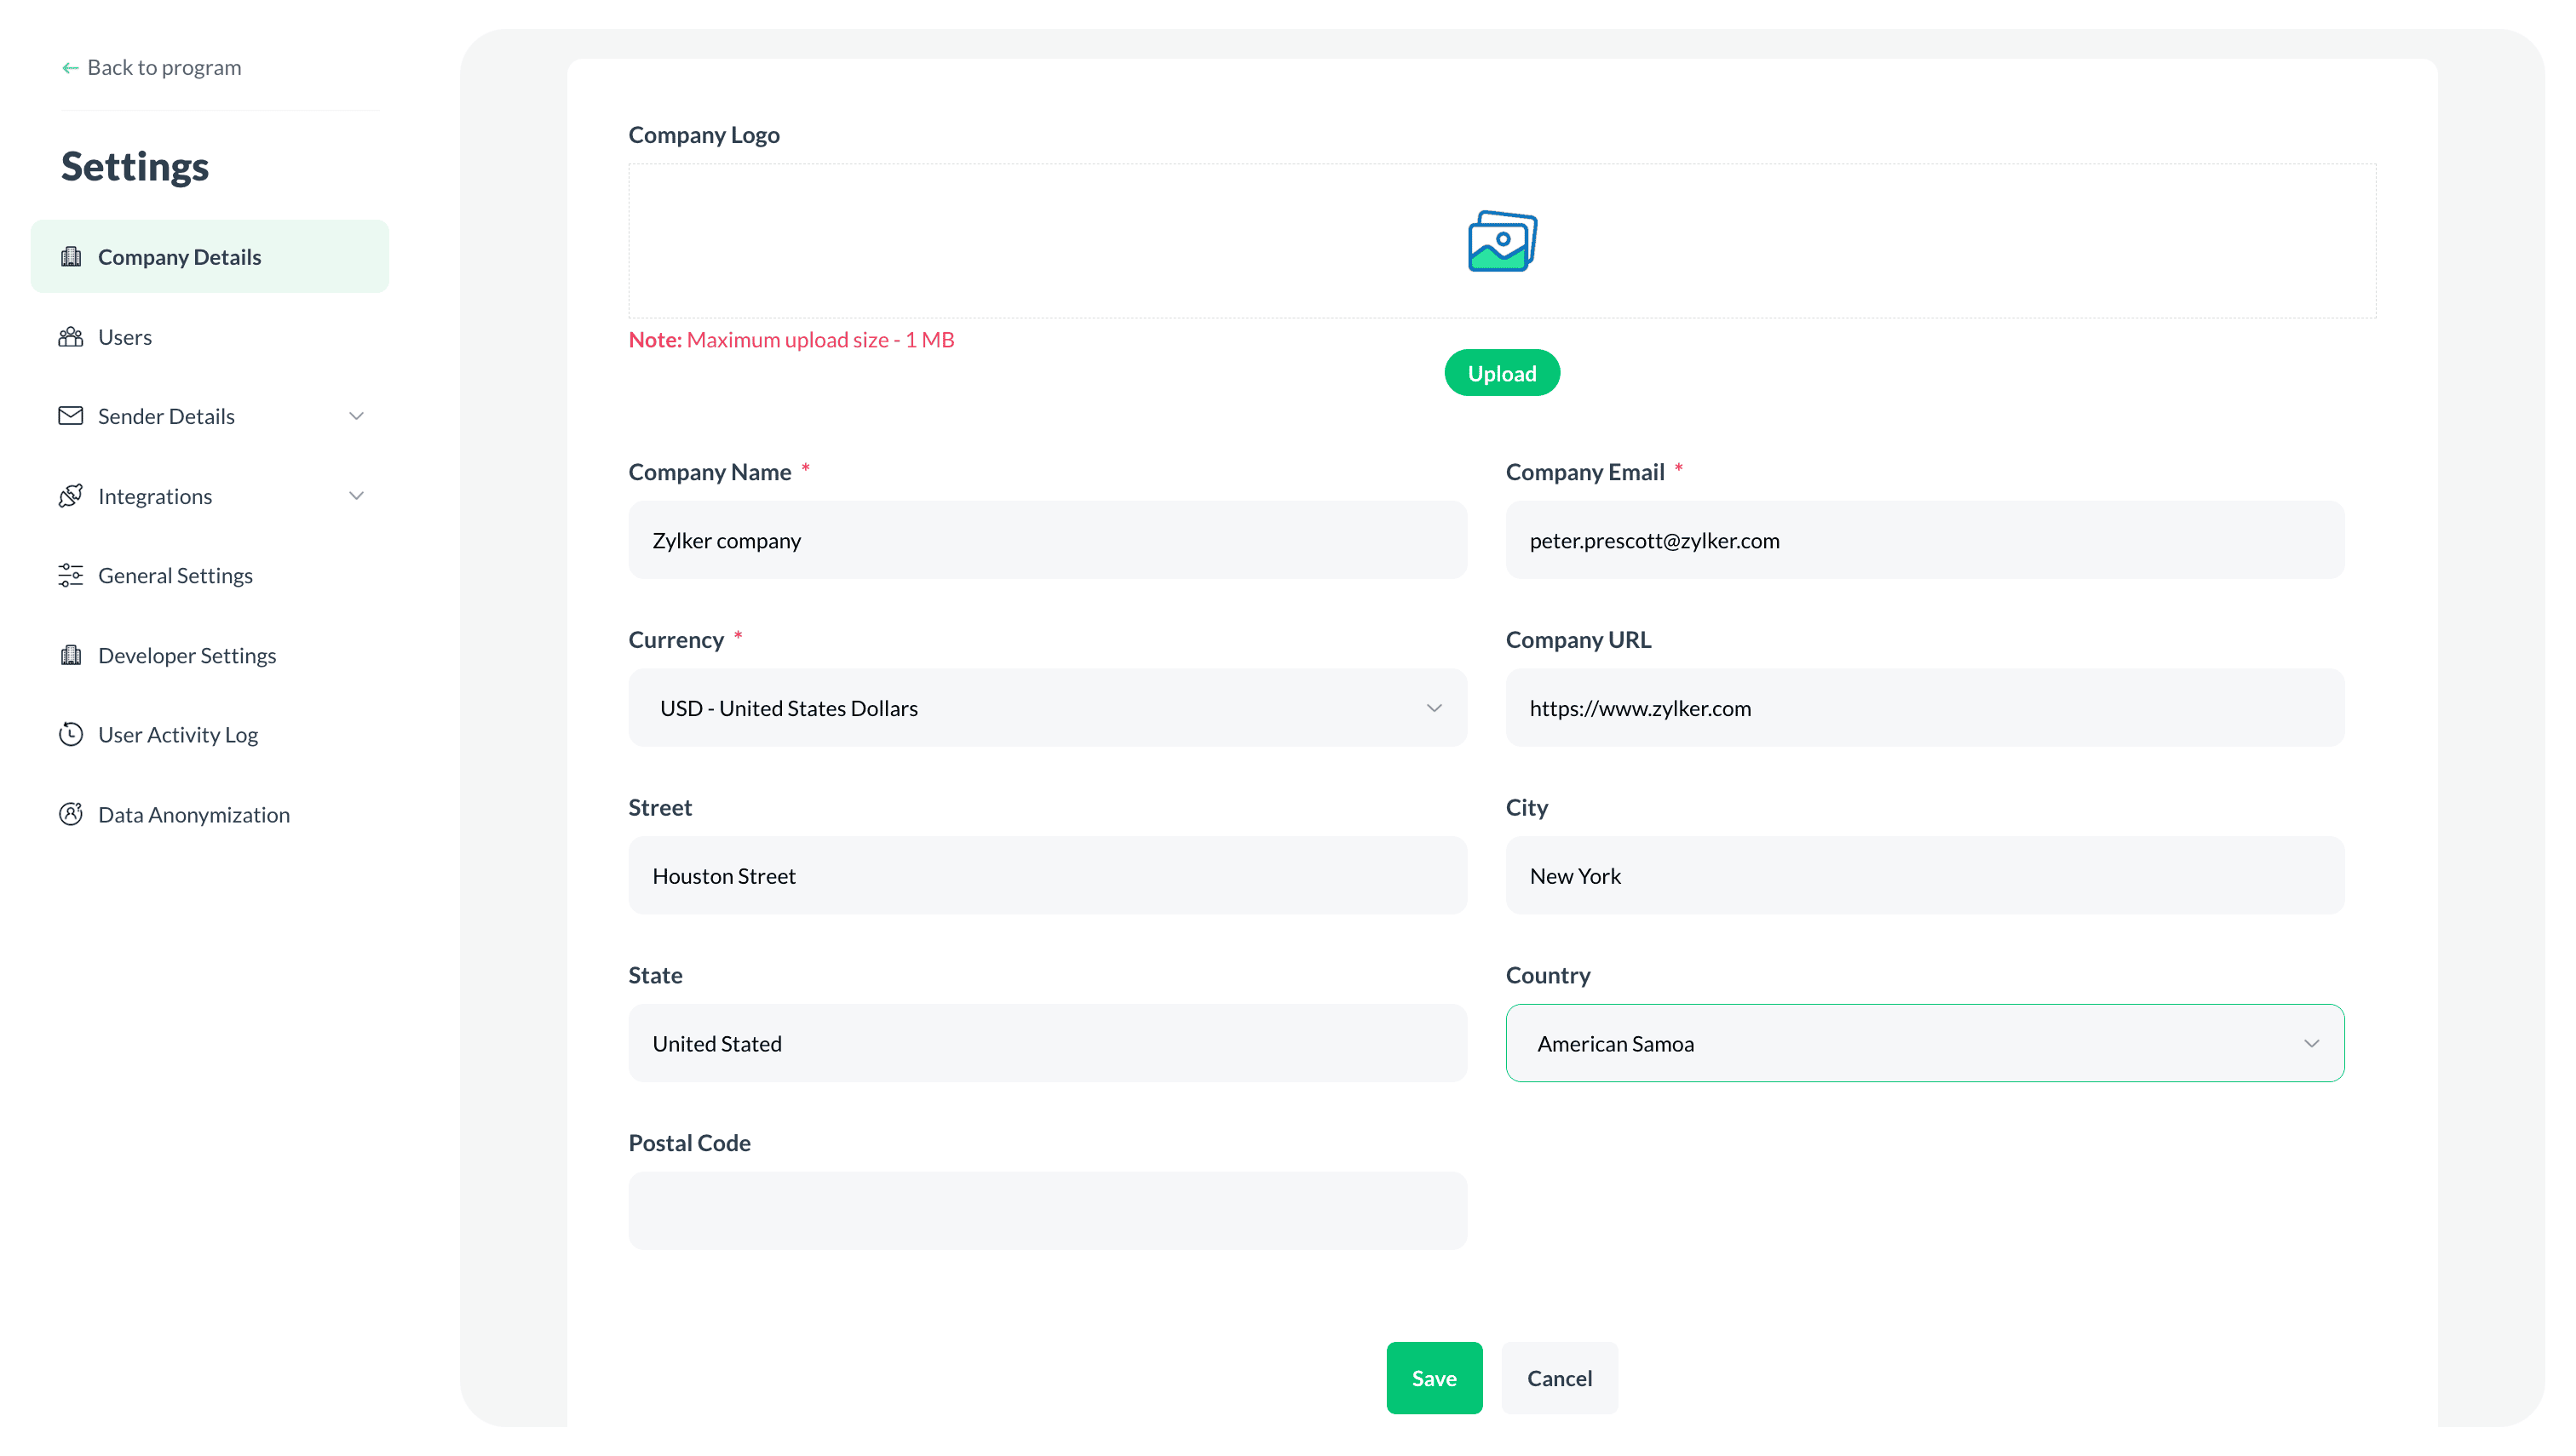Upload a company logo
Viewport: 2576px width, 1456px height.
pyautogui.click(x=1501, y=372)
